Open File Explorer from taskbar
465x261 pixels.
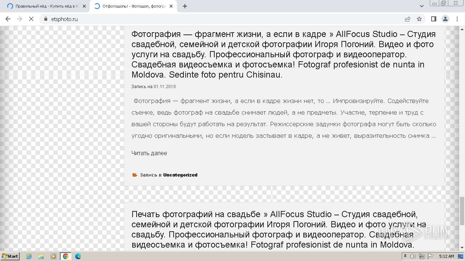[x=41, y=256]
